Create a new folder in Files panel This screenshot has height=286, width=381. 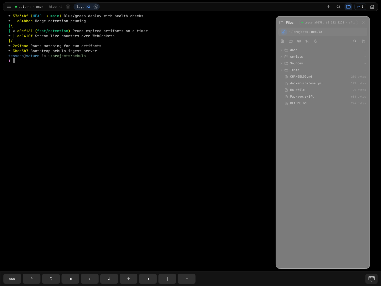point(291,41)
